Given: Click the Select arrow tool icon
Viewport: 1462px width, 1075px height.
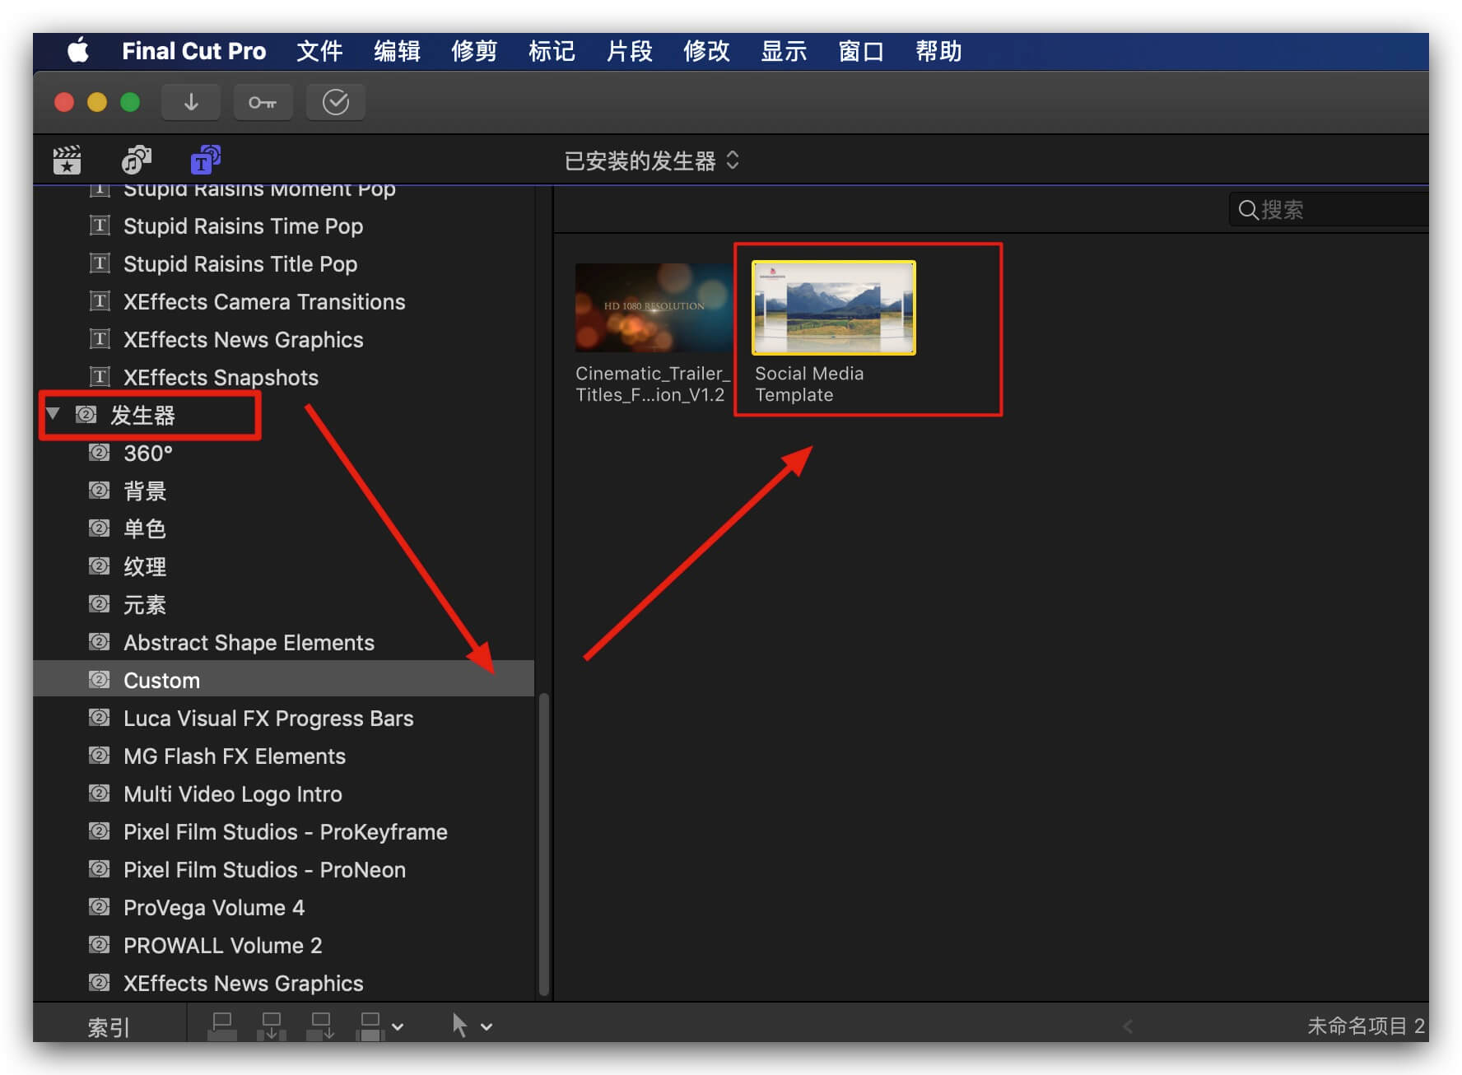Looking at the screenshot, I should tap(459, 1026).
